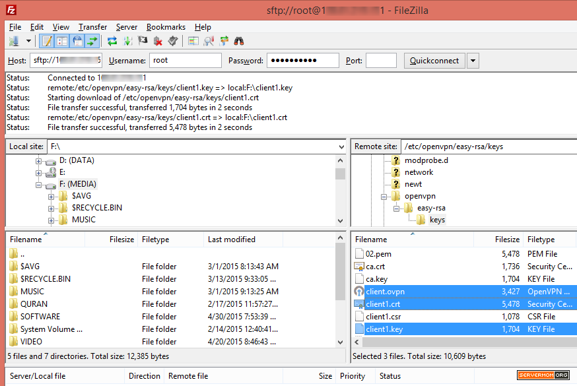Toggle local directory tree display
The height and width of the screenshot is (386, 577).
coord(62,41)
